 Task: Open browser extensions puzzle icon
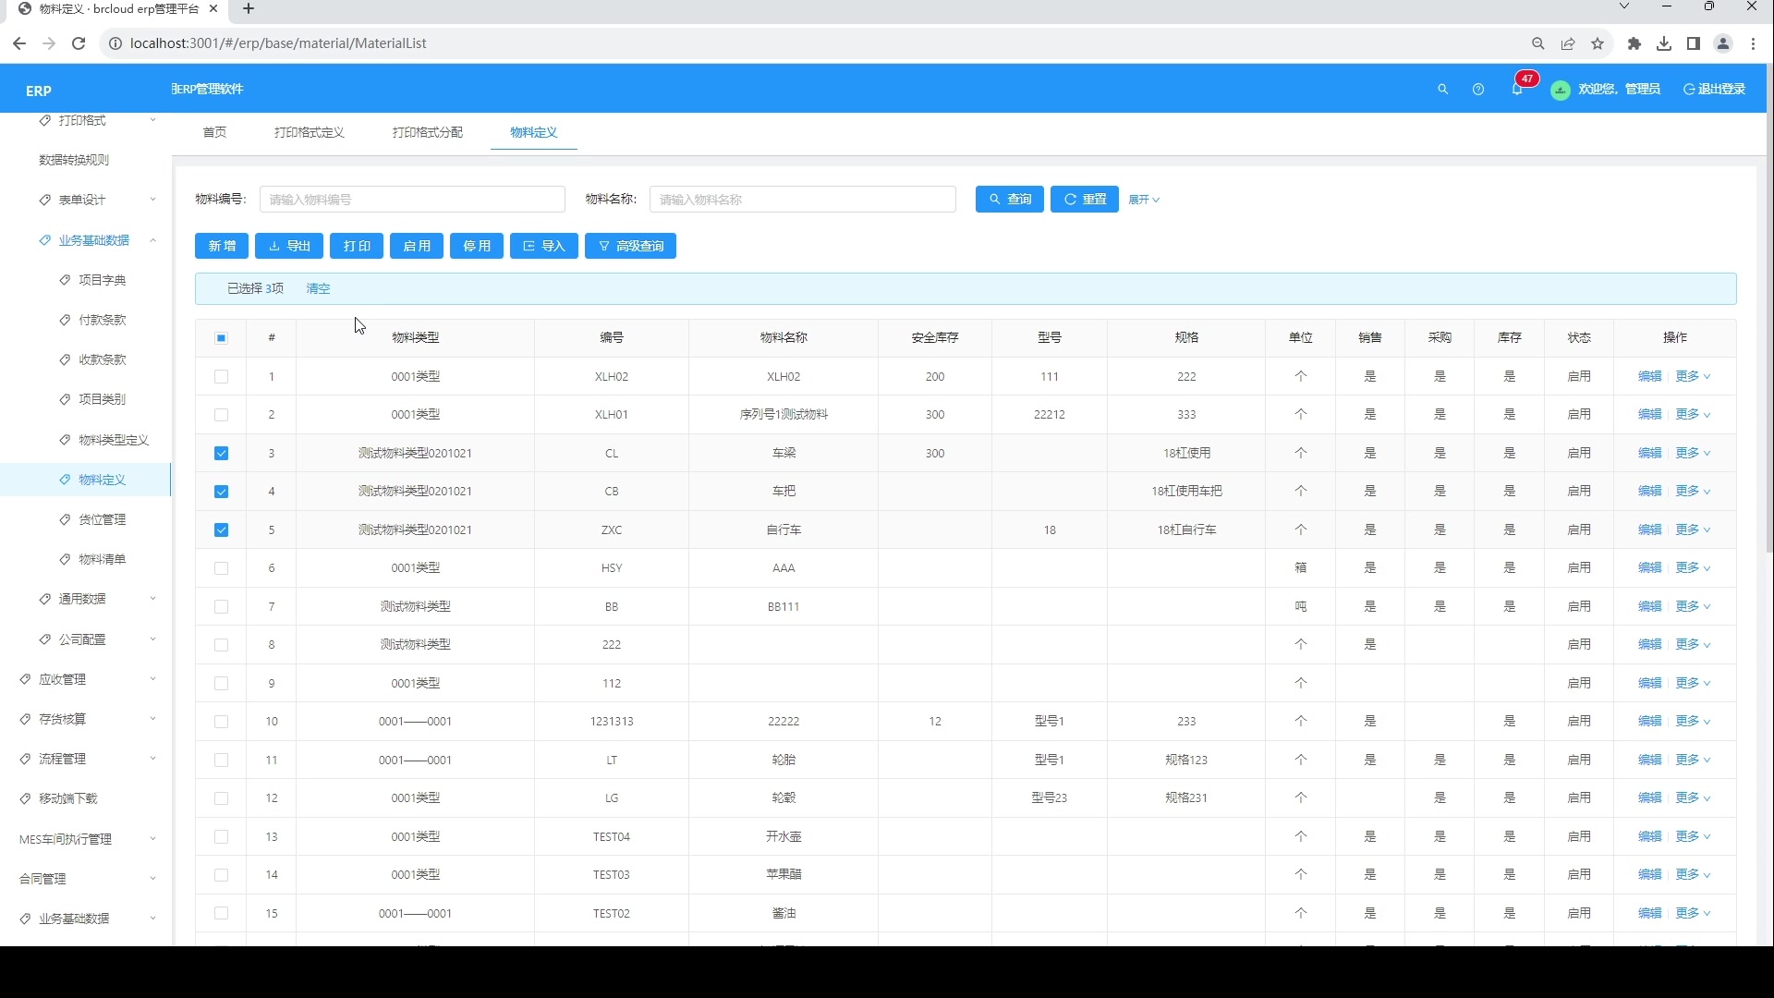pyautogui.click(x=1634, y=43)
